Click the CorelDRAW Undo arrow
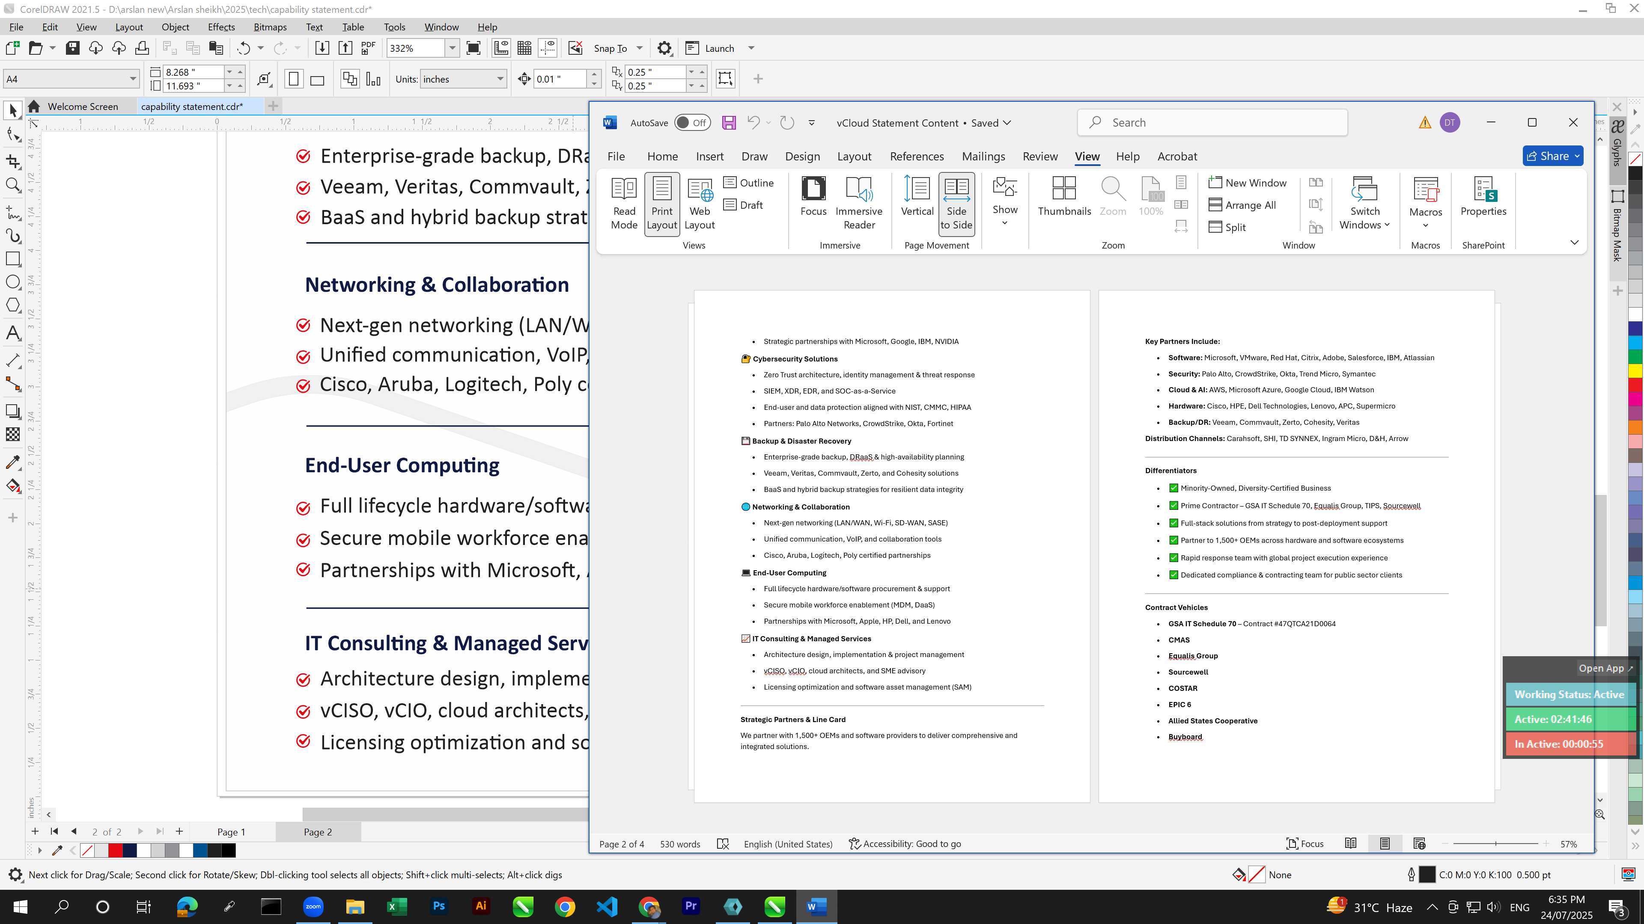The image size is (1644, 924). [243, 48]
